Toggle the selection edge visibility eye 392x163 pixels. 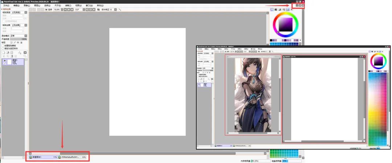click(x=46, y=9)
